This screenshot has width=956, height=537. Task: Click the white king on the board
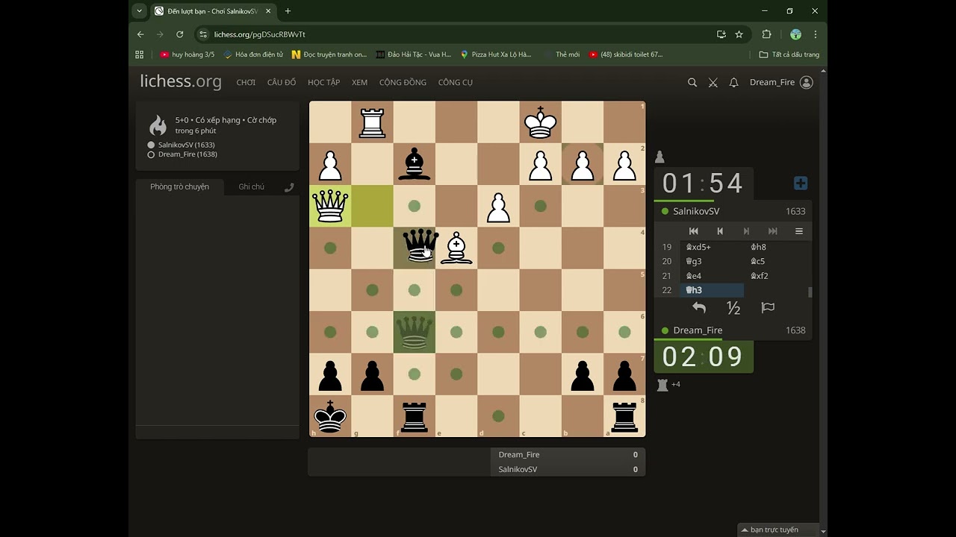(541, 122)
